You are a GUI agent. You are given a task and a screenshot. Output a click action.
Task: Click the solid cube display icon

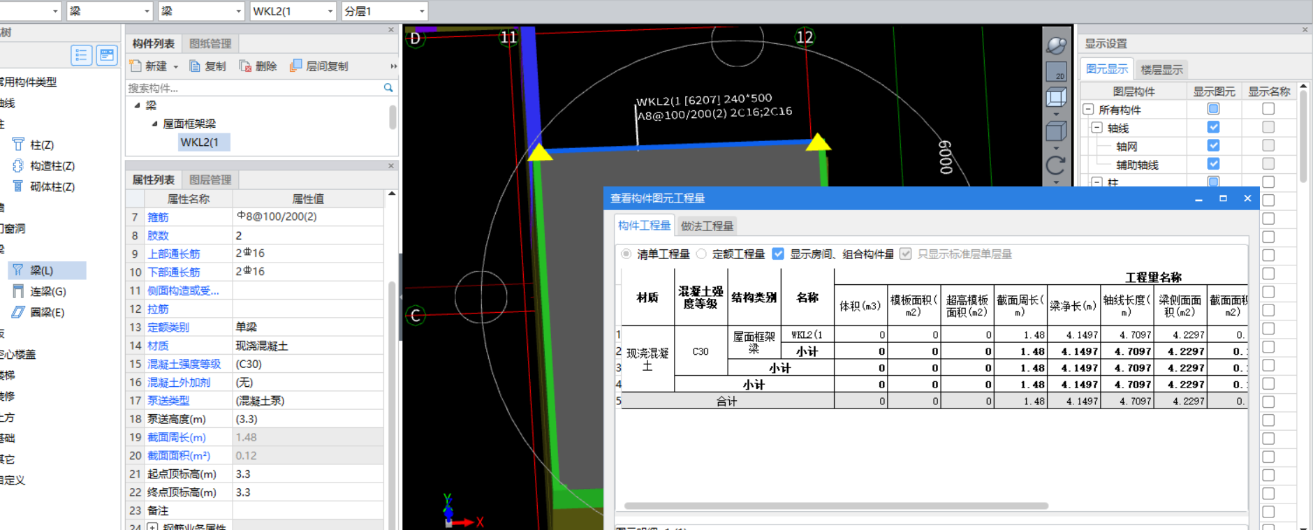pyautogui.click(x=1056, y=131)
